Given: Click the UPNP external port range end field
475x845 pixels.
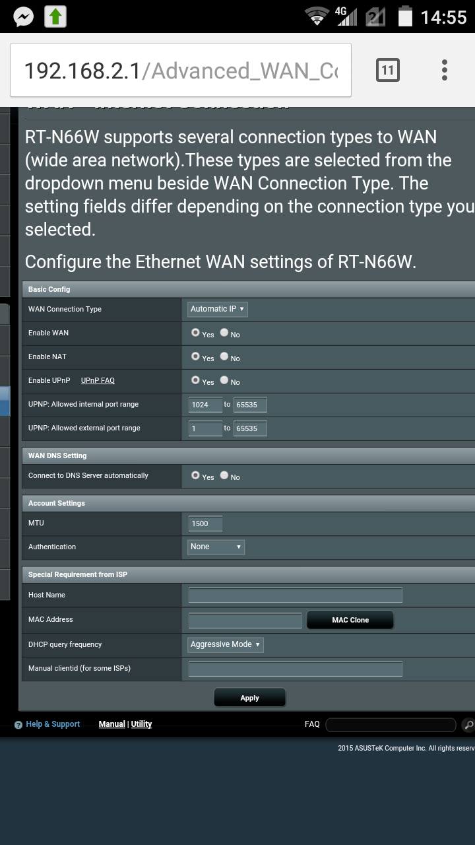Looking at the screenshot, I should (250, 428).
